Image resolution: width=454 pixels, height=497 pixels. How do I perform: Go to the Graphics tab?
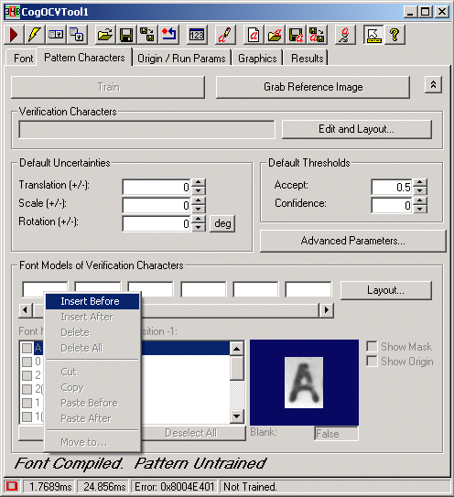coord(257,59)
